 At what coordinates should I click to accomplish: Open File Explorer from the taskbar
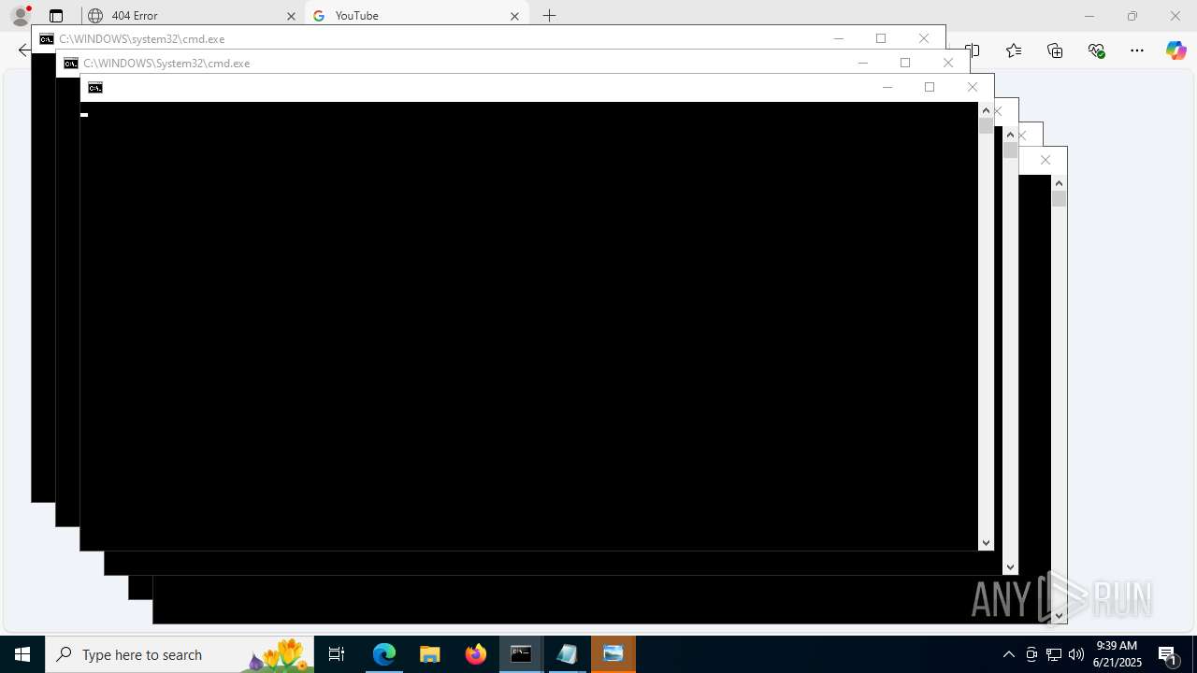(x=430, y=654)
